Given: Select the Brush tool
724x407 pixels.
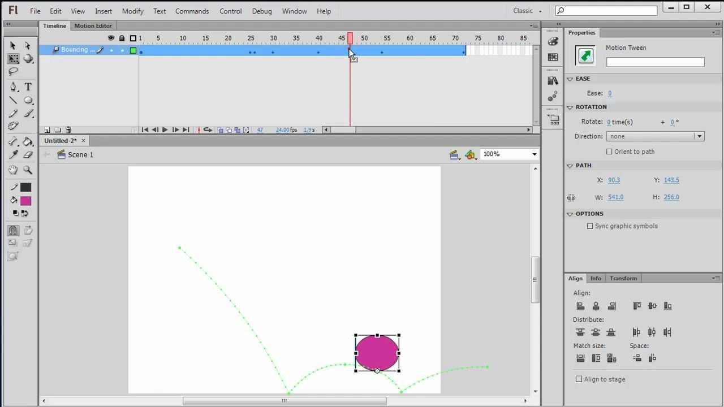Looking at the screenshot, I should [28, 114].
